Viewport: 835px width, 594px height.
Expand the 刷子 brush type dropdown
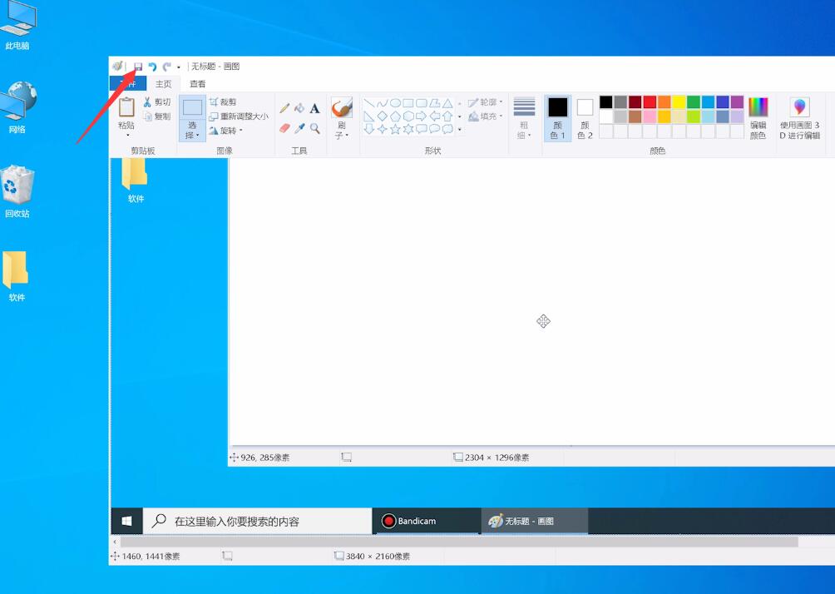pos(341,131)
